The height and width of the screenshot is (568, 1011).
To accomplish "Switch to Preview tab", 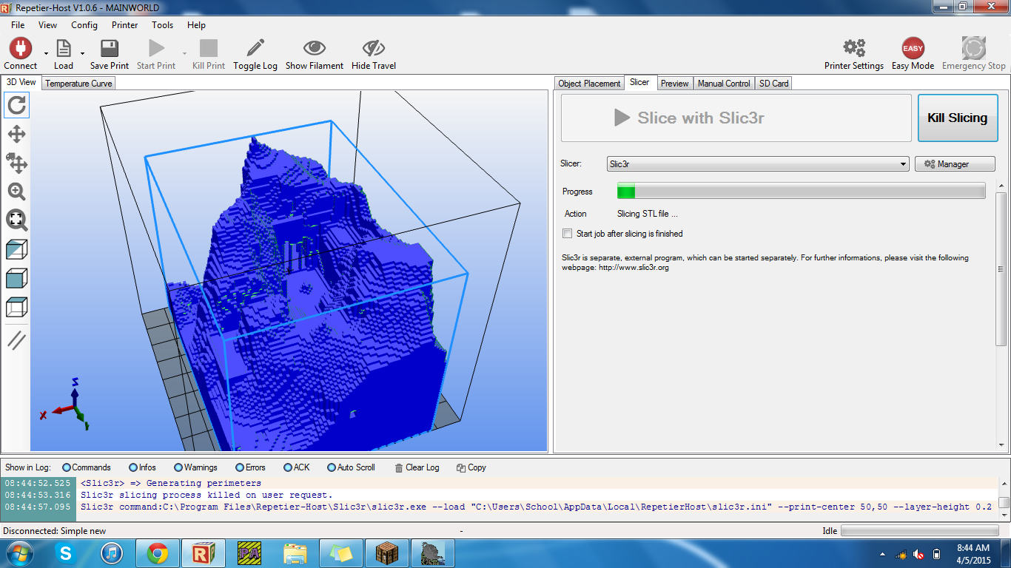I will point(674,84).
